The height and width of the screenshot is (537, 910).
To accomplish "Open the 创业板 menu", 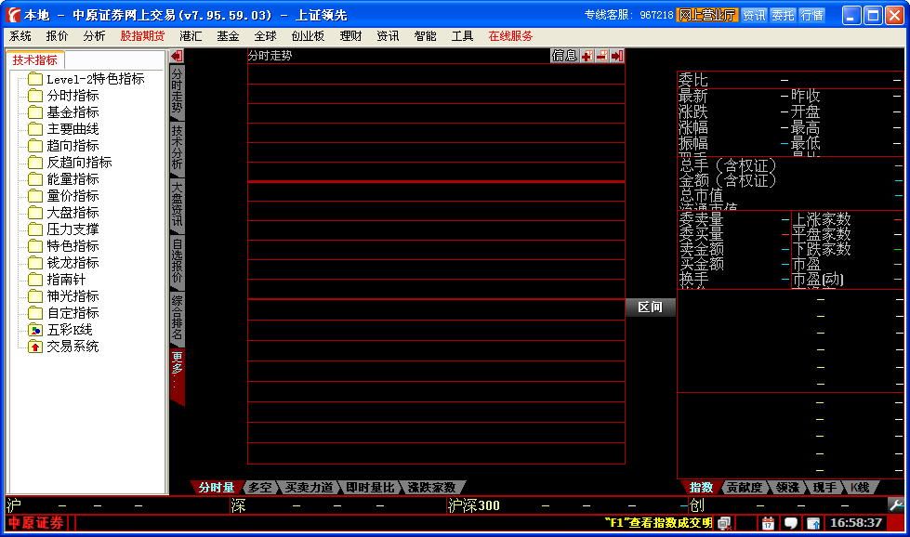I will coord(309,36).
